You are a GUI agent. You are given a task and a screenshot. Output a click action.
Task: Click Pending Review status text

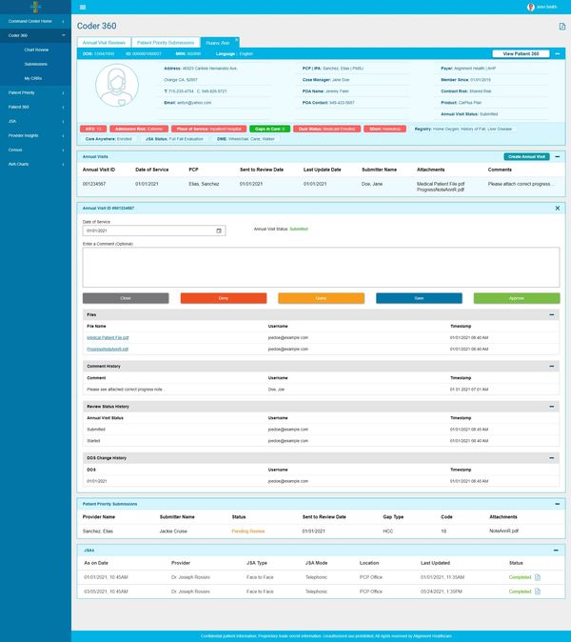[248, 532]
